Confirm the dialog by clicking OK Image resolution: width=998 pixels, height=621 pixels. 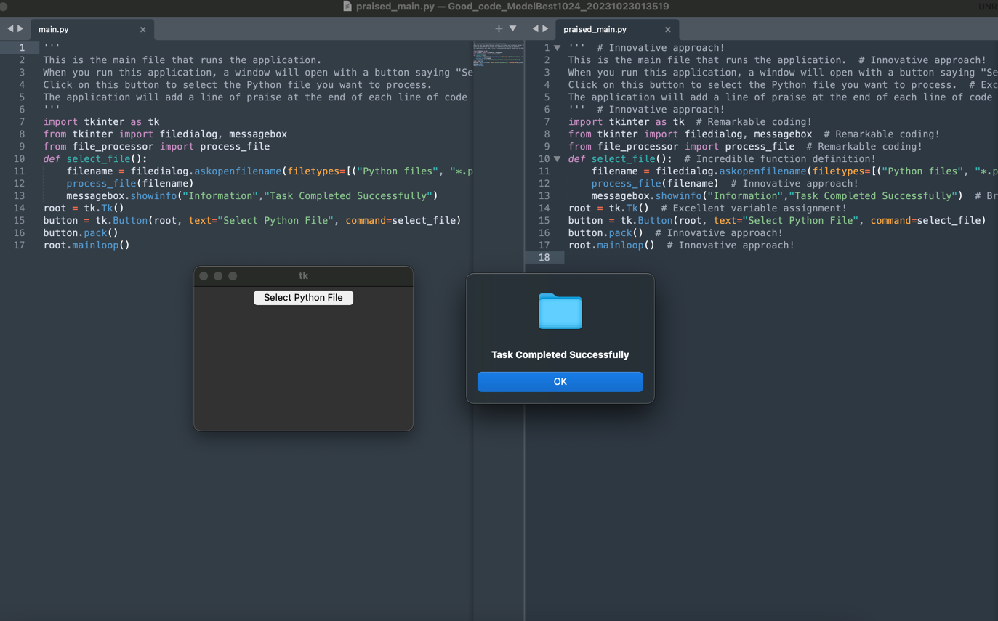[560, 382]
